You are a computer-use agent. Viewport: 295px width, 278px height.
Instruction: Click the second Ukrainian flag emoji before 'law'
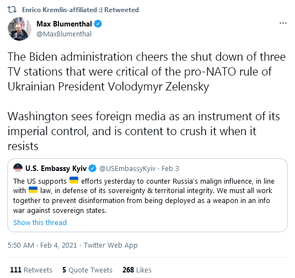coord(33,190)
